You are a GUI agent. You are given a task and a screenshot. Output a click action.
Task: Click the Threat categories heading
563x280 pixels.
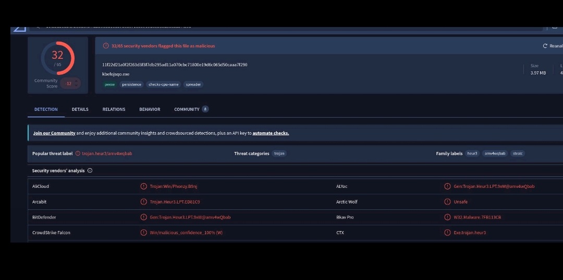coord(252,154)
